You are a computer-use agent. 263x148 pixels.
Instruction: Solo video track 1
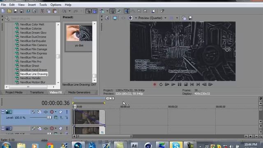[x=67, y=112]
